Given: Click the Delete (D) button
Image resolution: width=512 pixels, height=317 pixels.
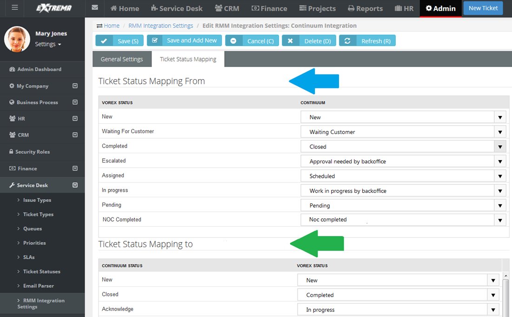Looking at the screenshot, I should coord(309,41).
